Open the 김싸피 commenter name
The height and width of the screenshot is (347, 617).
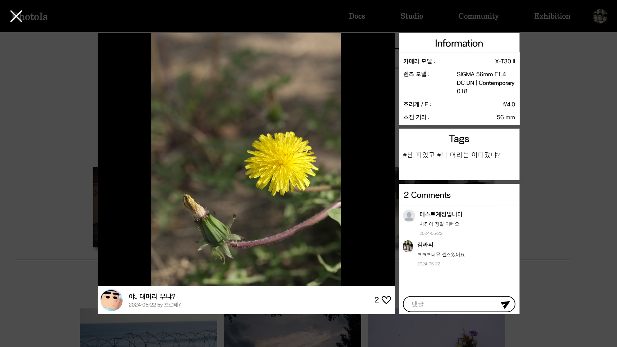click(x=425, y=245)
